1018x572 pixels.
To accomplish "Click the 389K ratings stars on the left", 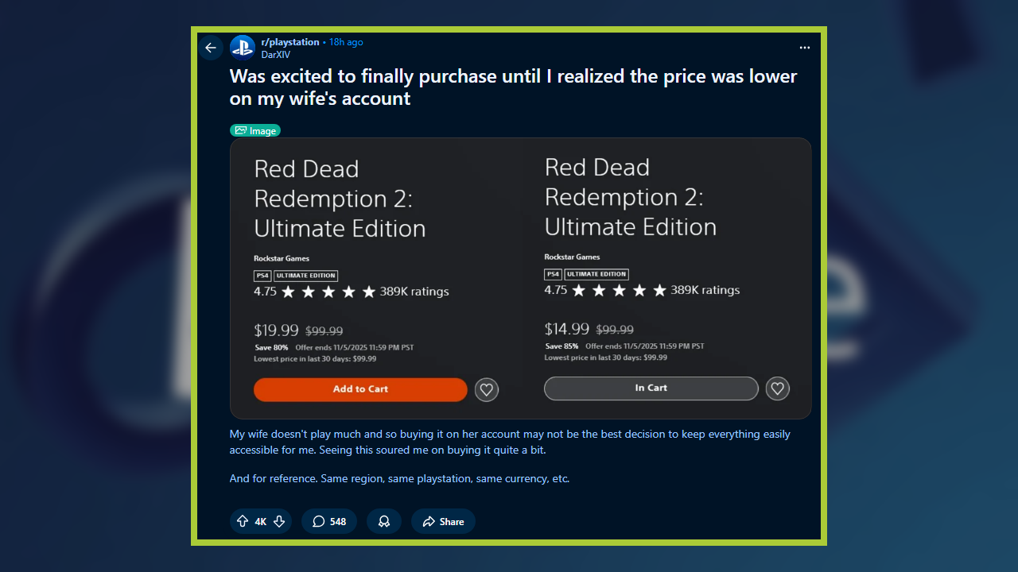I will point(328,292).
